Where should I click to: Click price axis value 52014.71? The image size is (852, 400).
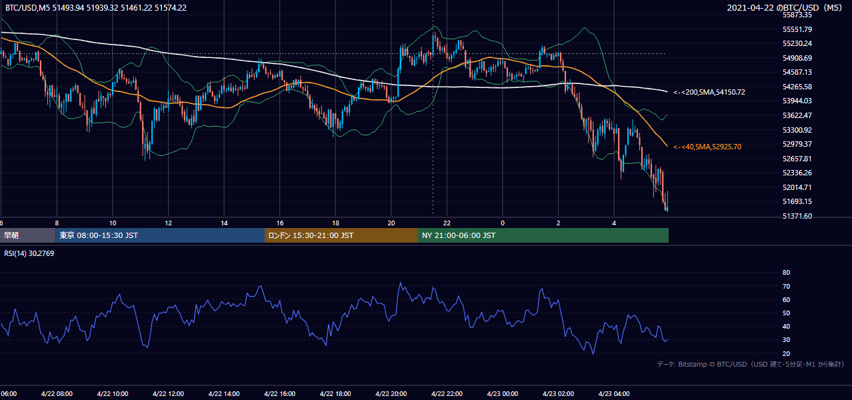click(x=797, y=187)
